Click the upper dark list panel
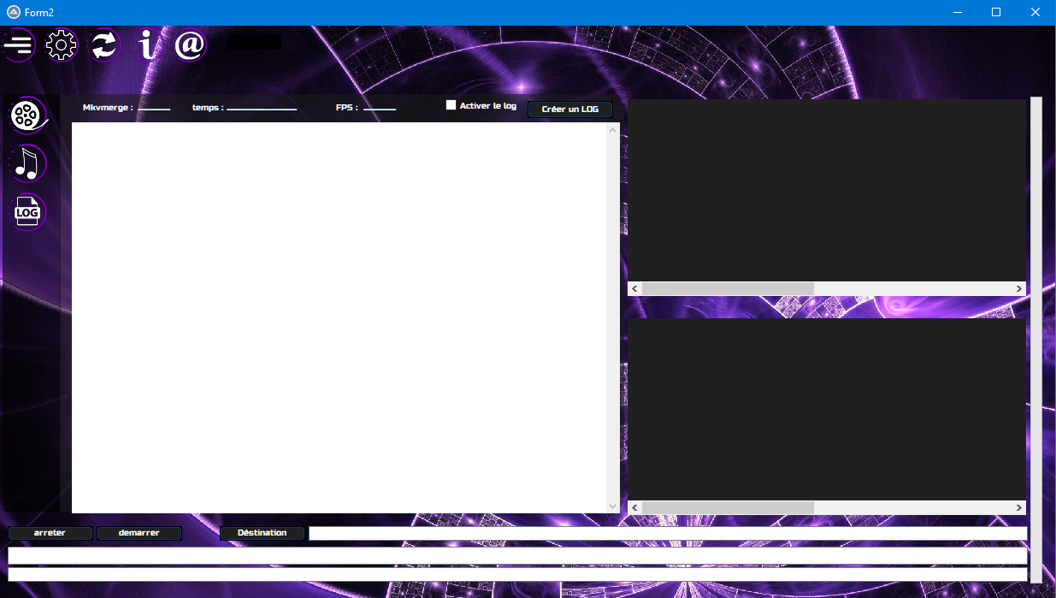This screenshot has height=598, width=1056. (827, 190)
